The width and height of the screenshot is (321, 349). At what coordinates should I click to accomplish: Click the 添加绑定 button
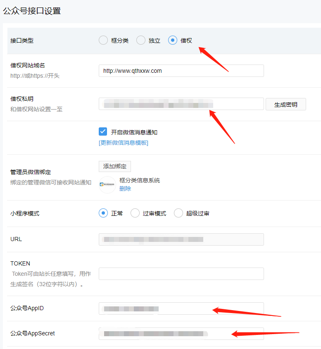tap(115, 166)
